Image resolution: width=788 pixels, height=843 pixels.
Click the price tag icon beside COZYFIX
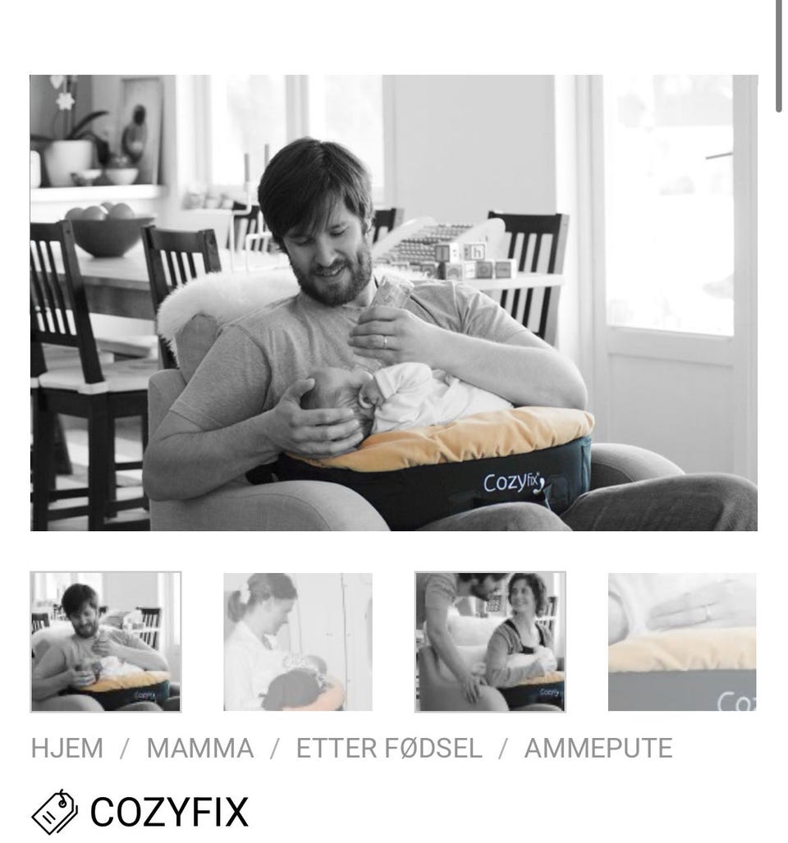pyautogui.click(x=54, y=812)
